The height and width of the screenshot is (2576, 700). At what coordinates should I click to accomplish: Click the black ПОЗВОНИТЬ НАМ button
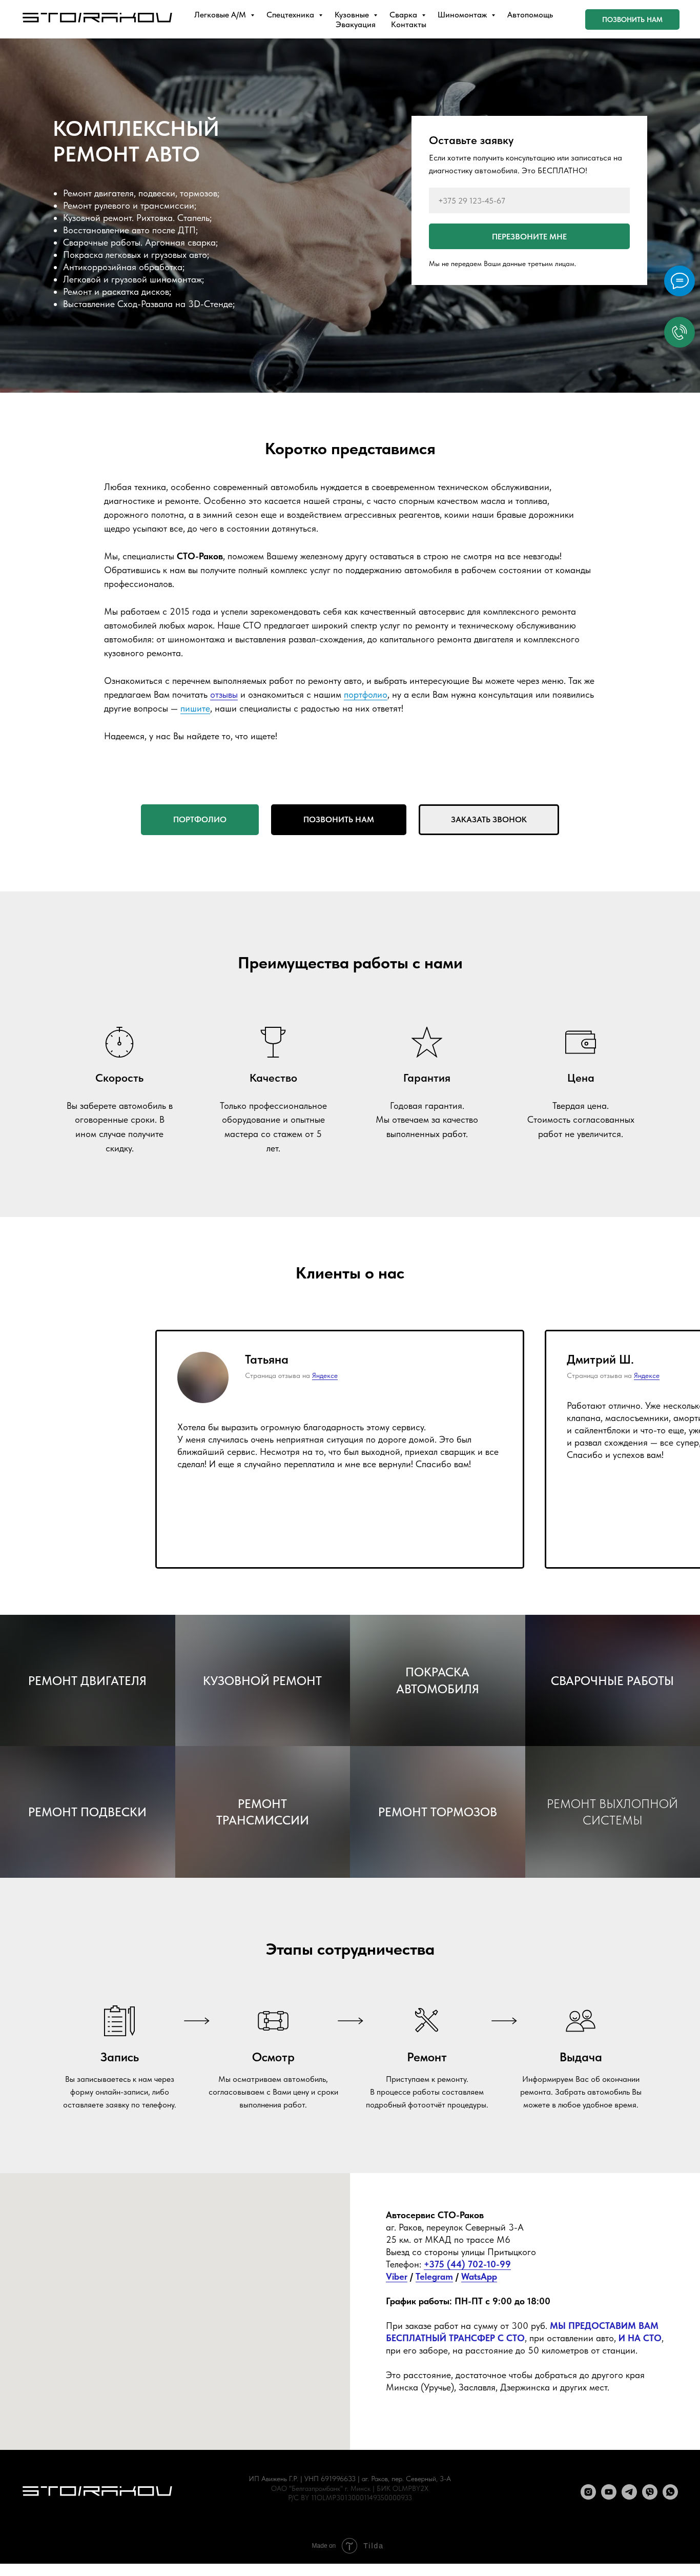click(x=339, y=819)
